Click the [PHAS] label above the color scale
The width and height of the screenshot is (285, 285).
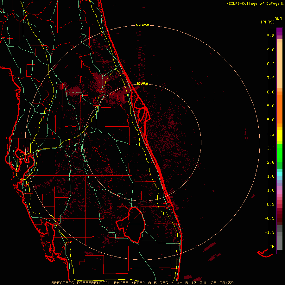point(268,22)
